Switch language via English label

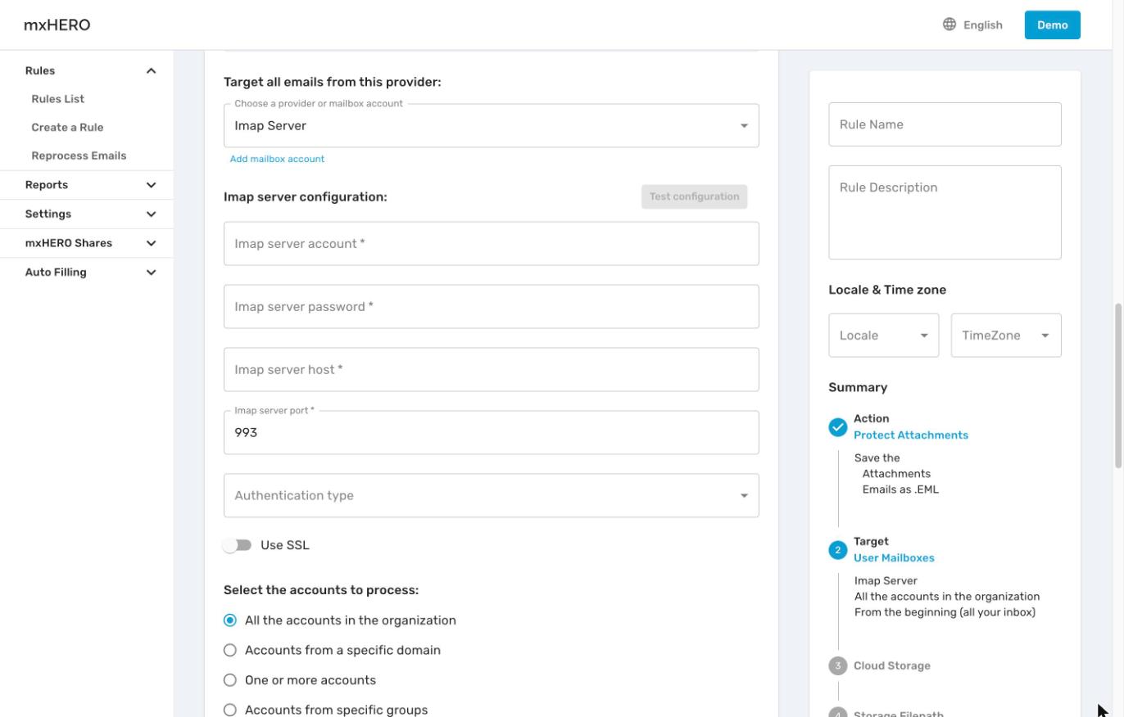pyautogui.click(x=982, y=25)
